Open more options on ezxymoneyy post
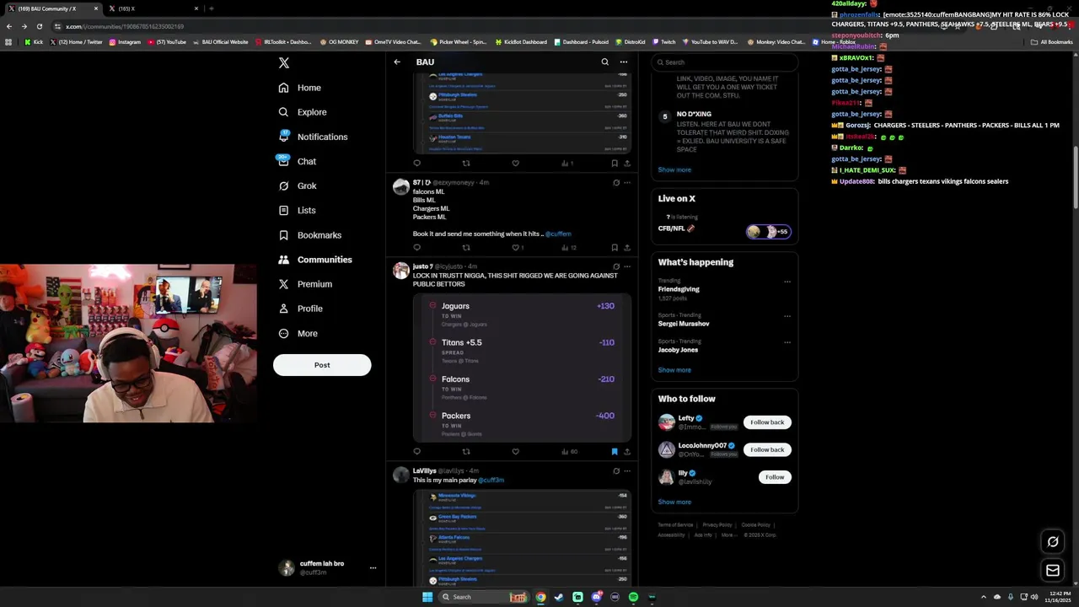1079x607 pixels. click(627, 182)
